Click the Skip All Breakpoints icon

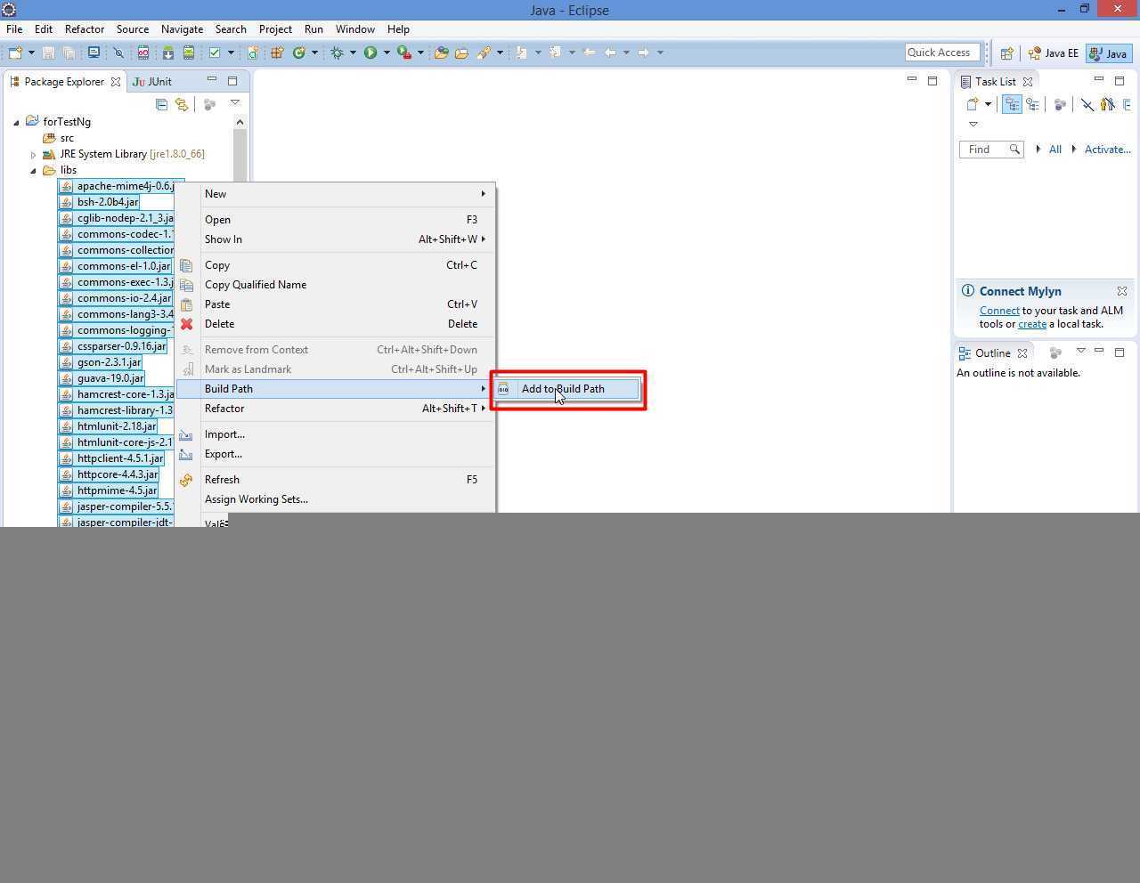tap(118, 53)
